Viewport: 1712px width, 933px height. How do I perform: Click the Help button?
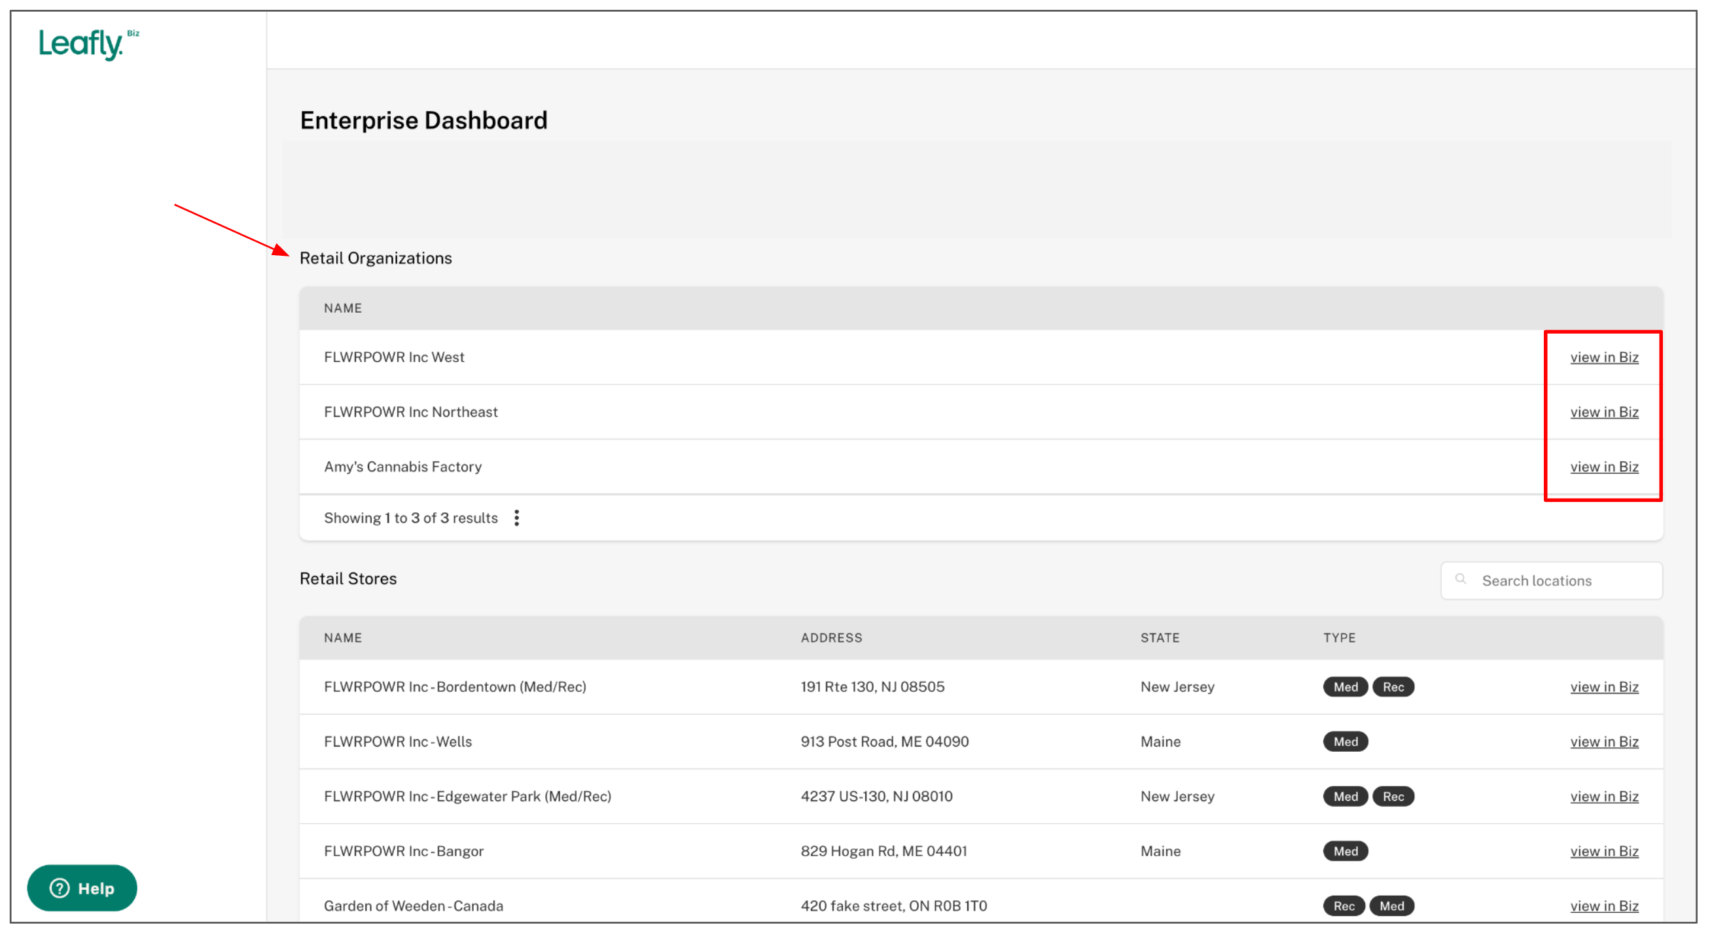point(82,888)
